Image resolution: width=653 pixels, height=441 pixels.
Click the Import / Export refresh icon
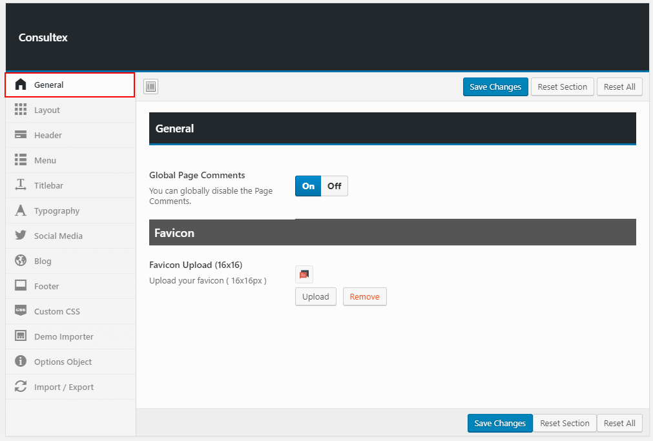pos(21,387)
